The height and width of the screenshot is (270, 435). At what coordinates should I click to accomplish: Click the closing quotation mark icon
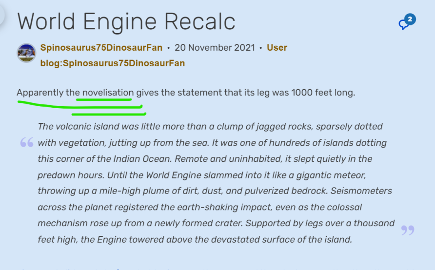407,230
